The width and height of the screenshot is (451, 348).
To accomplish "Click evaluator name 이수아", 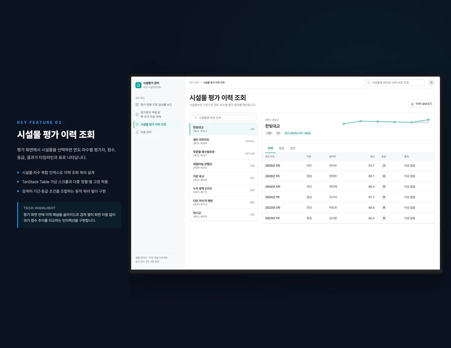I will point(333,197).
